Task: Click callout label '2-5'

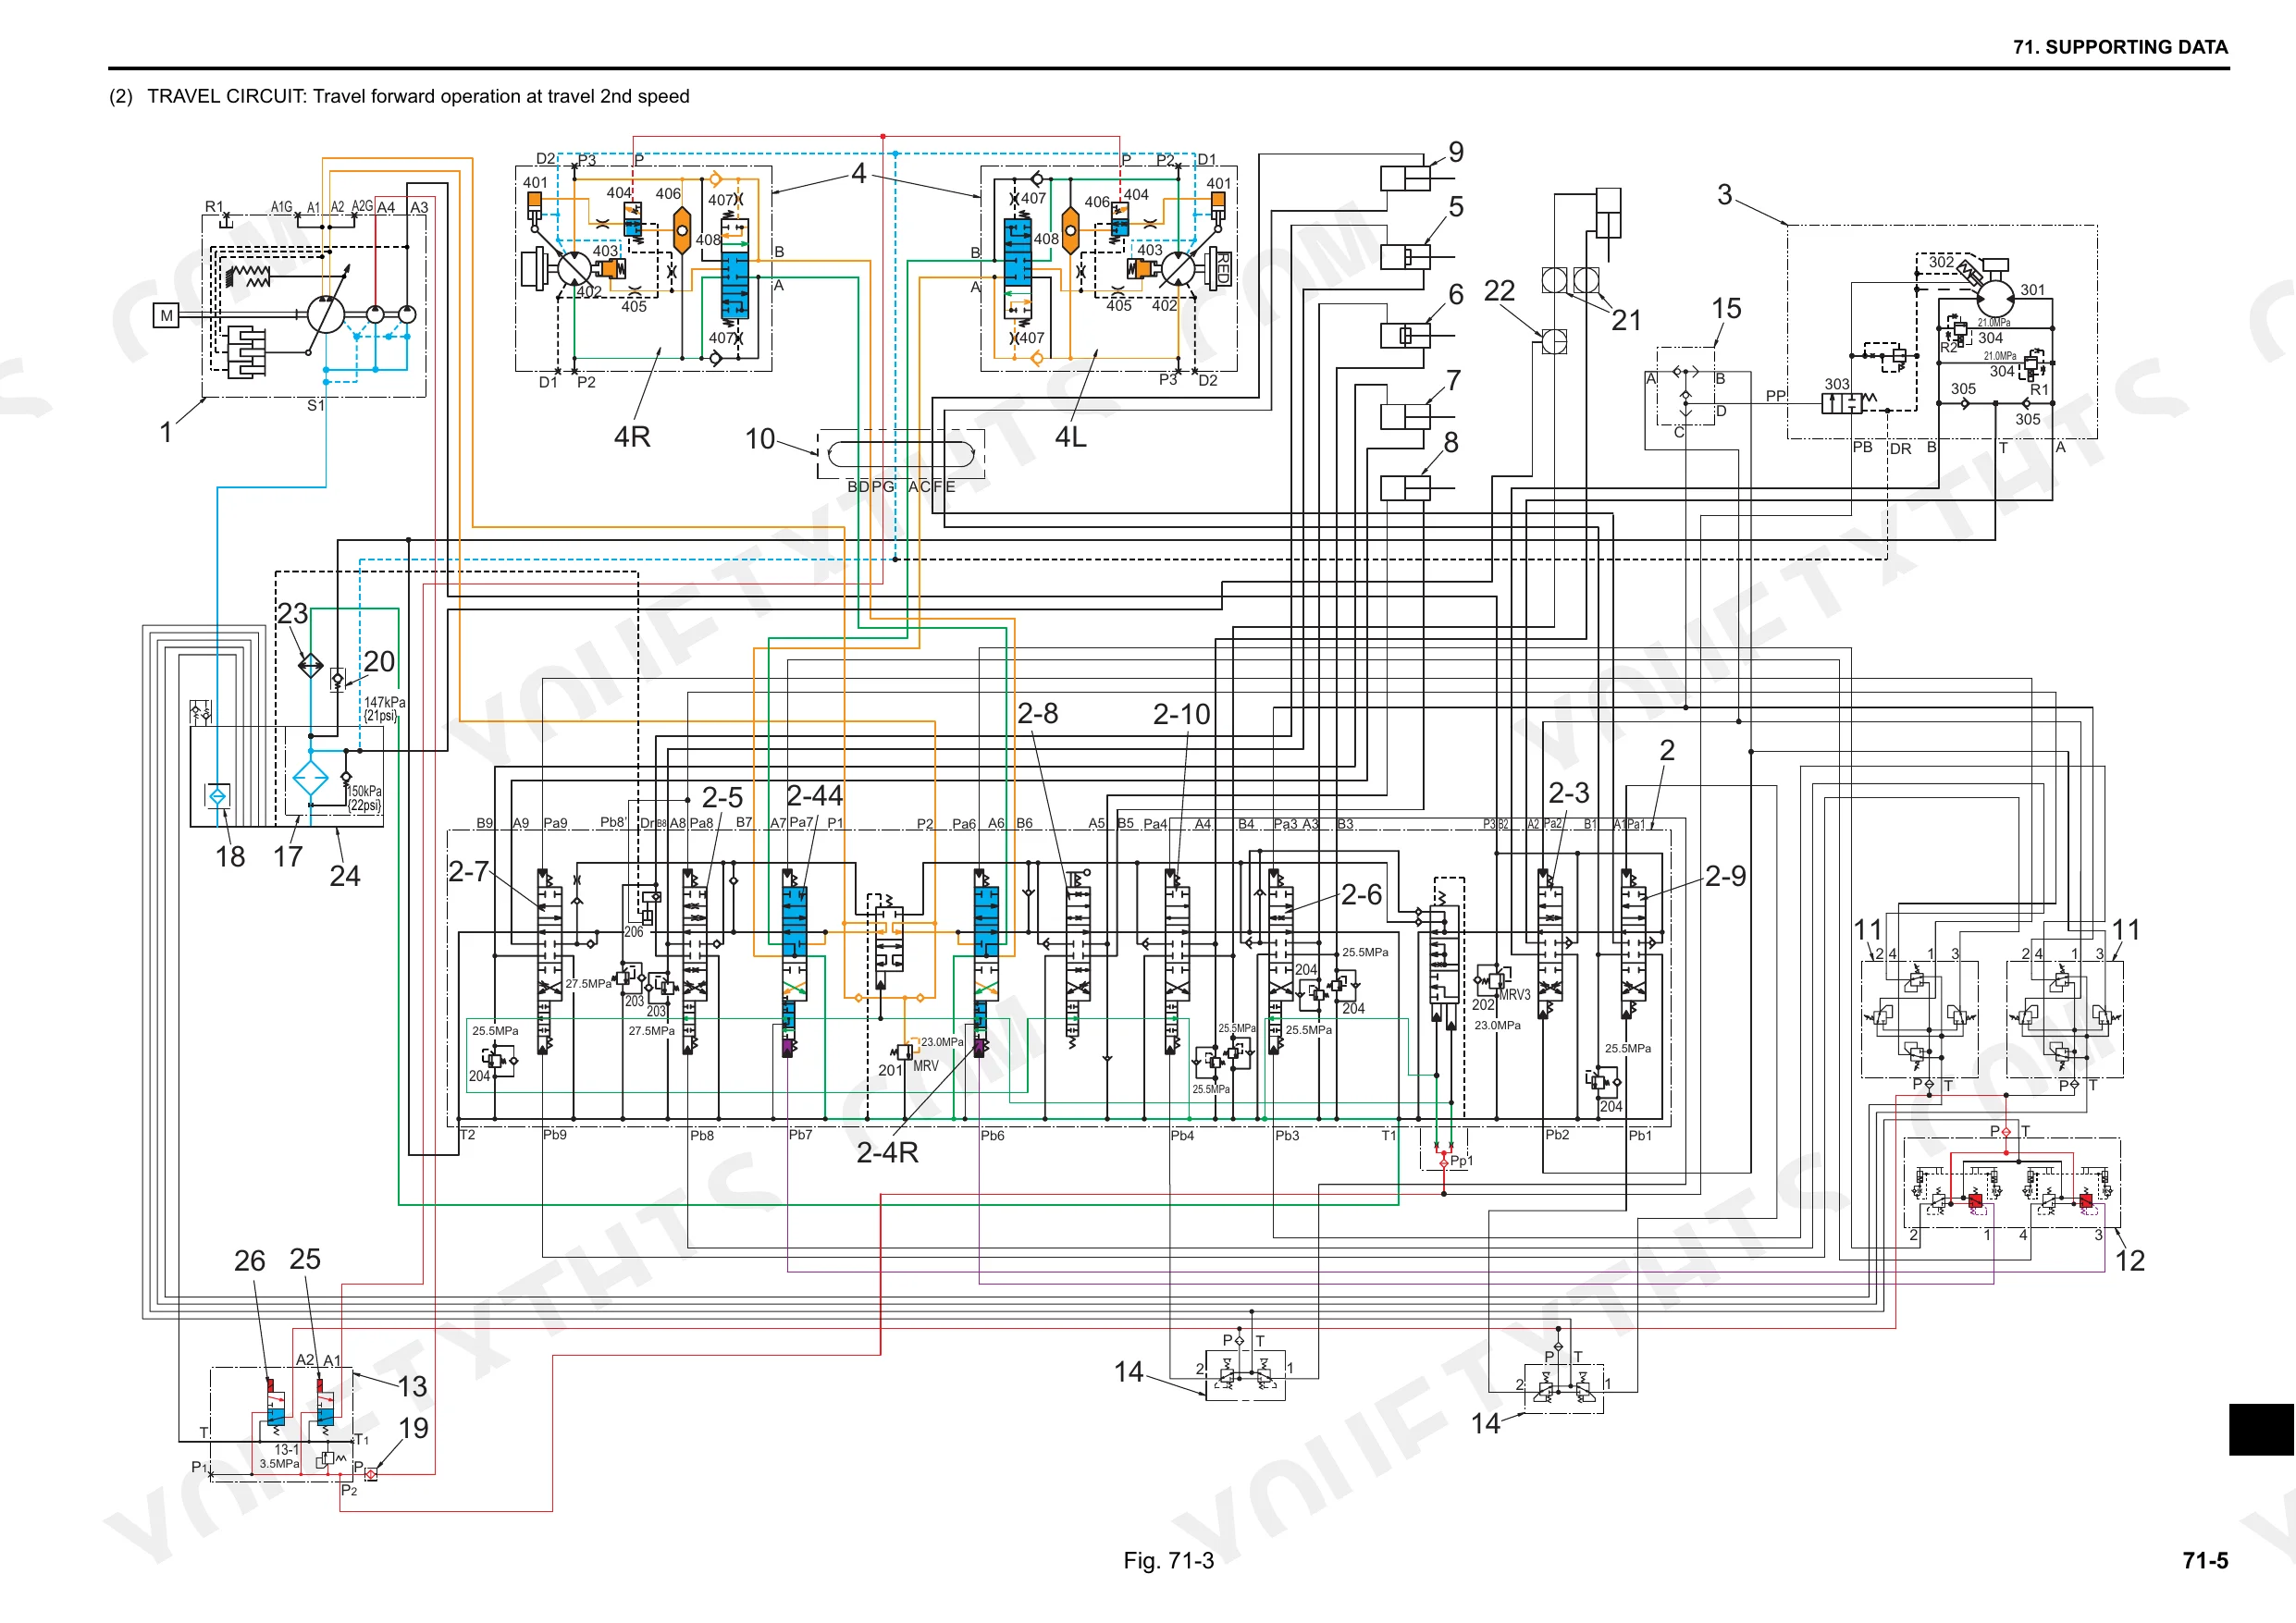Action: point(722,797)
